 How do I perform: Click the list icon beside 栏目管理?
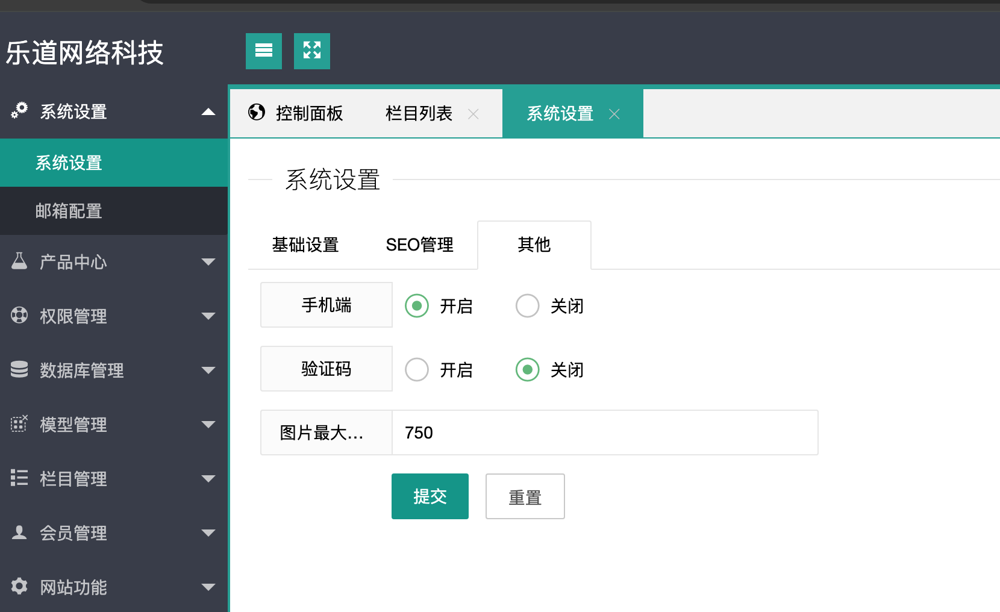coord(19,478)
